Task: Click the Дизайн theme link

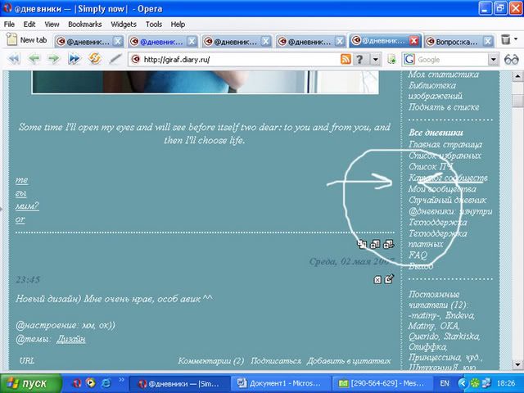Action: [x=71, y=339]
